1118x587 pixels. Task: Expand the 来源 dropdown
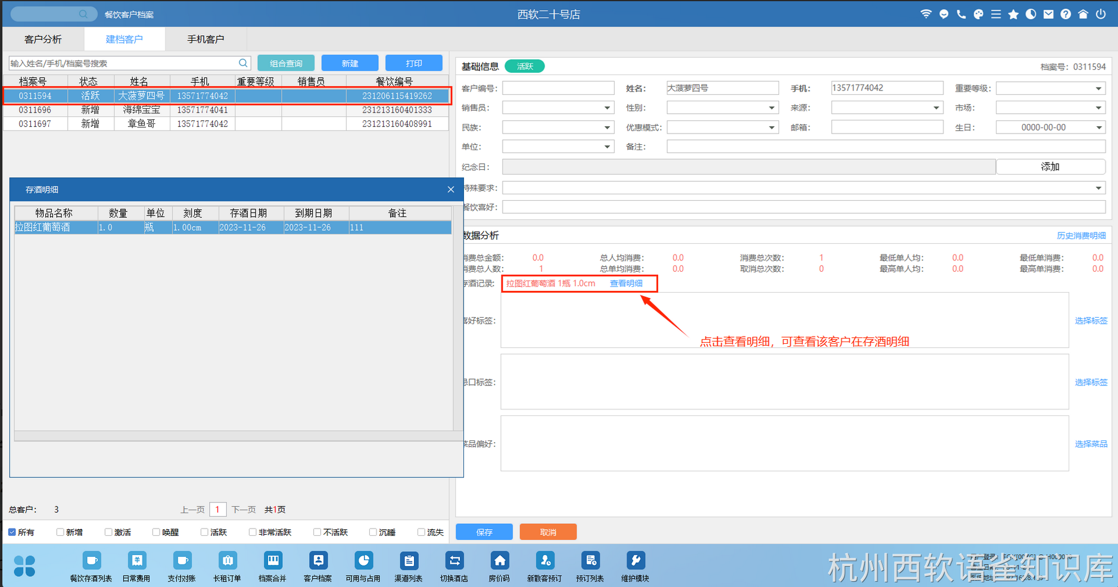click(936, 108)
